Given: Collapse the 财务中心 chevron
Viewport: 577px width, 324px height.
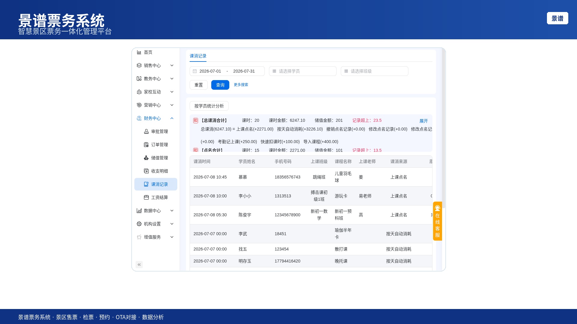Looking at the screenshot, I should tap(172, 118).
